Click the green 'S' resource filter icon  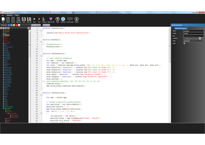(x=14, y=25)
